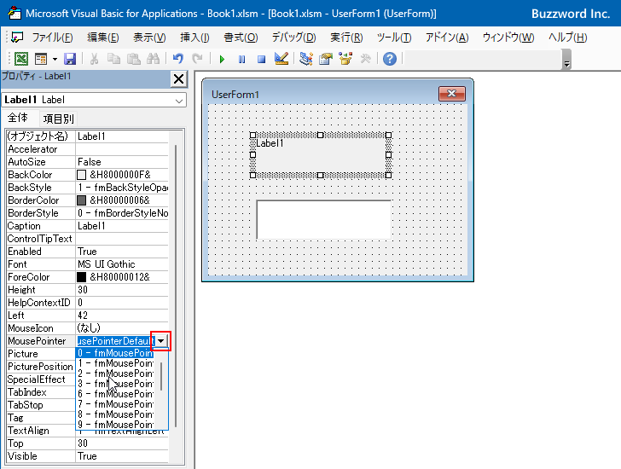The height and width of the screenshot is (469, 621).
Task: Click the text box control on UserForm1
Action: 324,220
